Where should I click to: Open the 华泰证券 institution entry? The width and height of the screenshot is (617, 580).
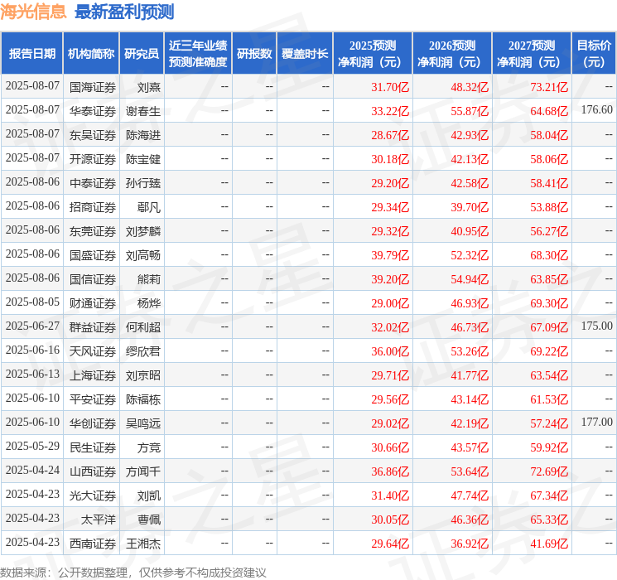[x=93, y=110]
